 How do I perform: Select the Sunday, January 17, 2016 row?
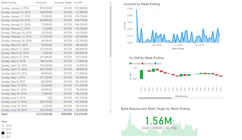click(44, 16)
